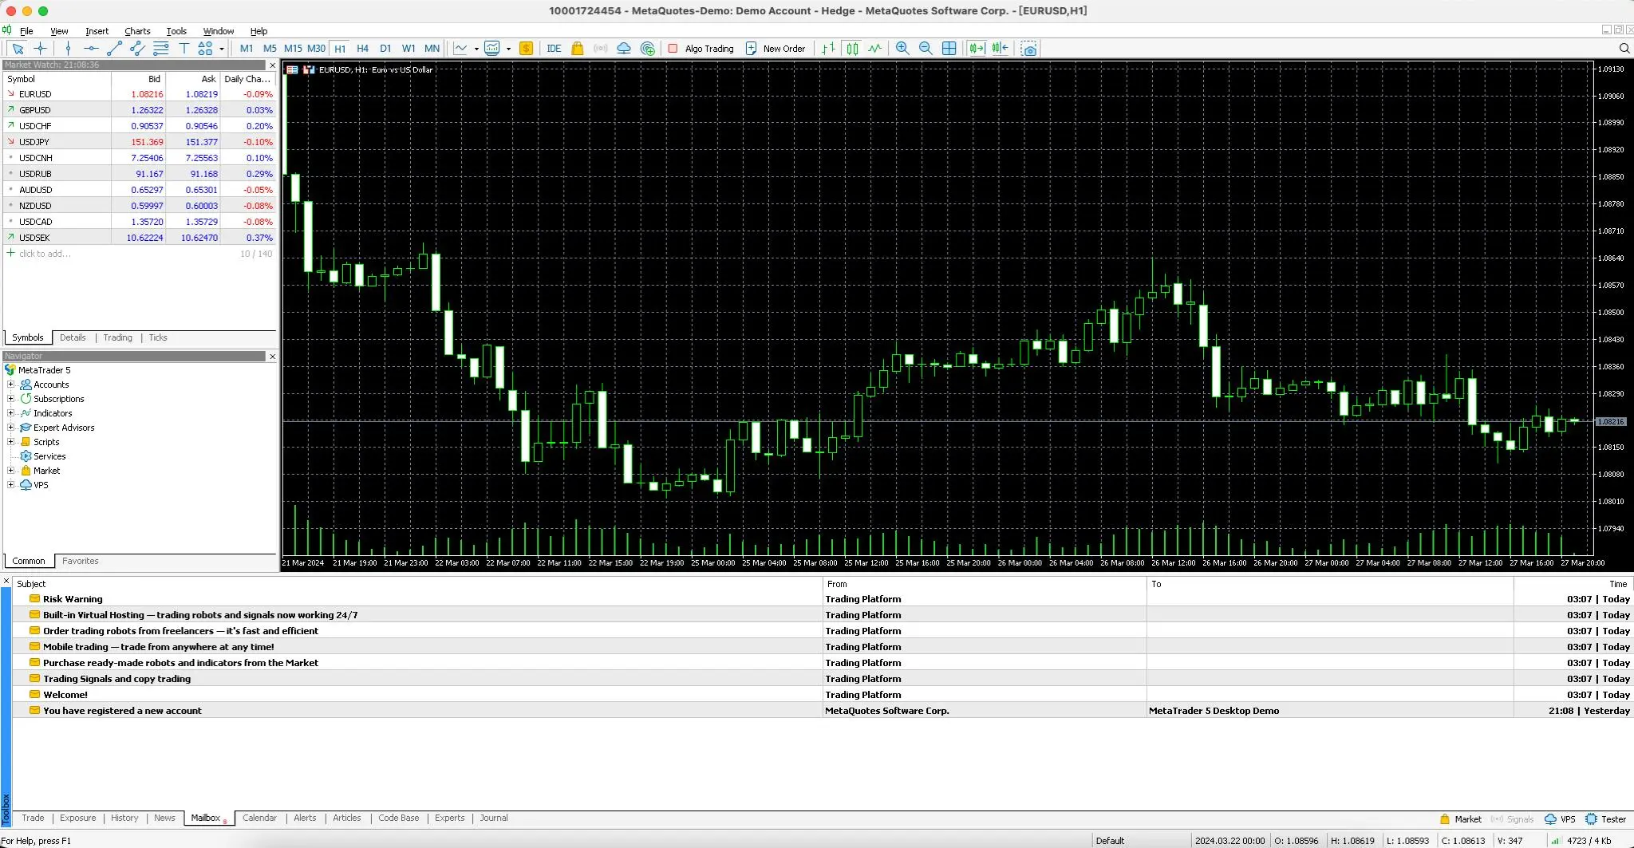The height and width of the screenshot is (848, 1634).
Task: Open search with the magnifier icon
Action: [x=1624, y=49]
